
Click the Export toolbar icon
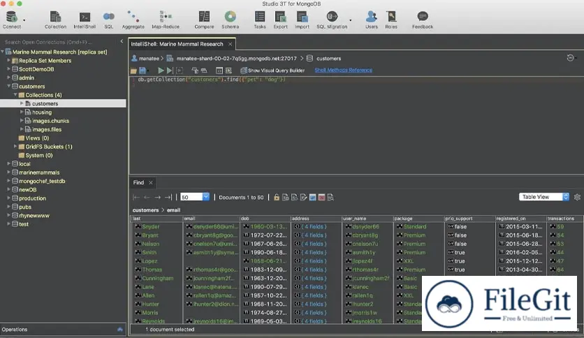pyautogui.click(x=280, y=20)
